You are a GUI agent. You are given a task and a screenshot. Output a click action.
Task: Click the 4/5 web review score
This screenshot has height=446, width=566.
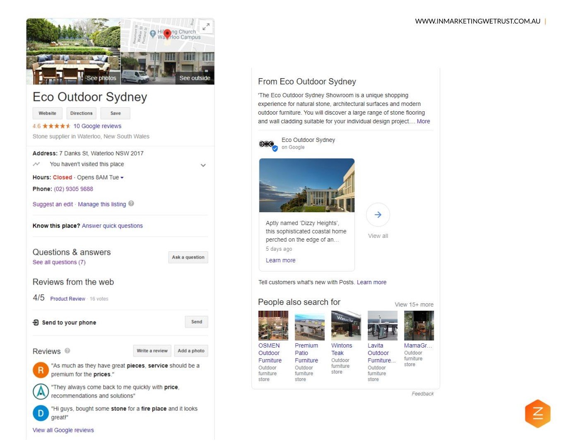click(x=39, y=298)
